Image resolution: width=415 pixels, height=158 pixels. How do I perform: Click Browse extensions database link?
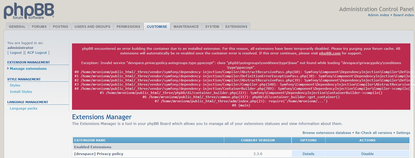[326, 133]
